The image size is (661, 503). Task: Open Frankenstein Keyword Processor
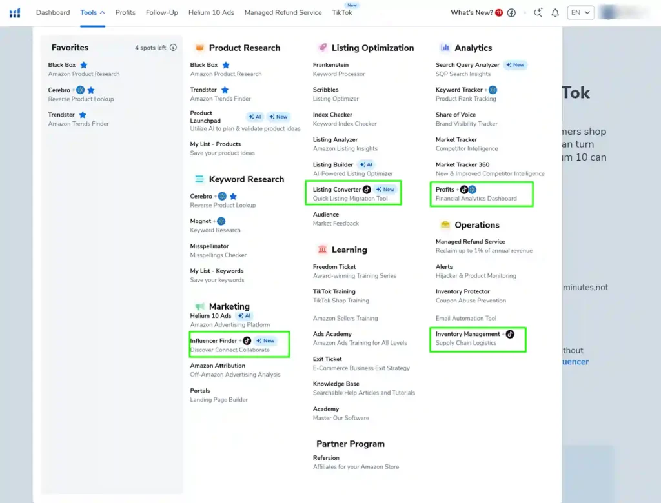point(338,69)
